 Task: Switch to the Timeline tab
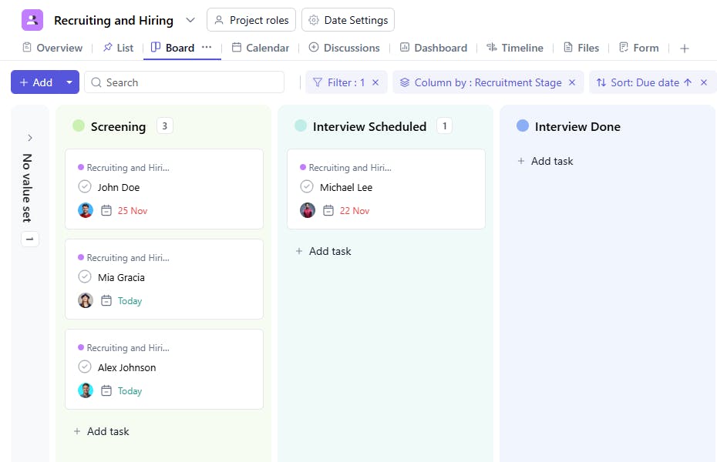[514, 48]
